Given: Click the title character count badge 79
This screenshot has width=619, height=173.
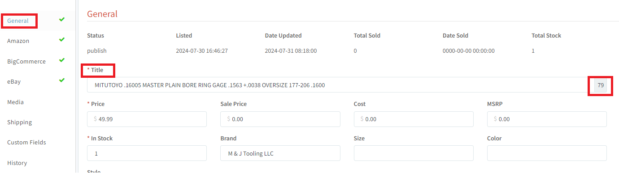Looking at the screenshot, I should 601,85.
